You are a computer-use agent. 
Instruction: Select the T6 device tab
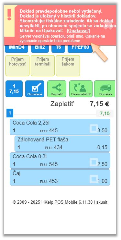(x=58, y=49)
